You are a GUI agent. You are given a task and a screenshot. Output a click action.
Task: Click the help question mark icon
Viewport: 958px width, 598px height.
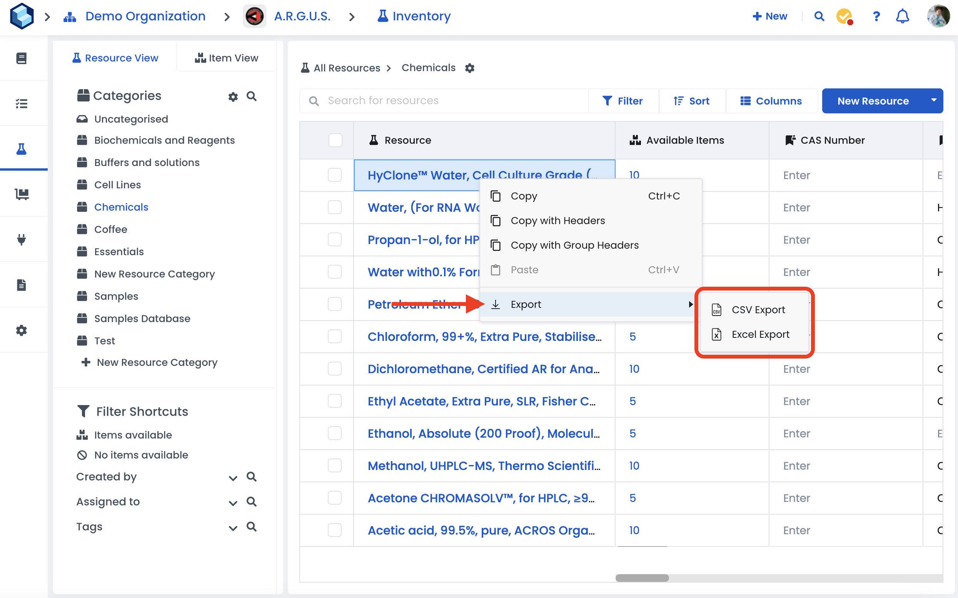(x=876, y=16)
